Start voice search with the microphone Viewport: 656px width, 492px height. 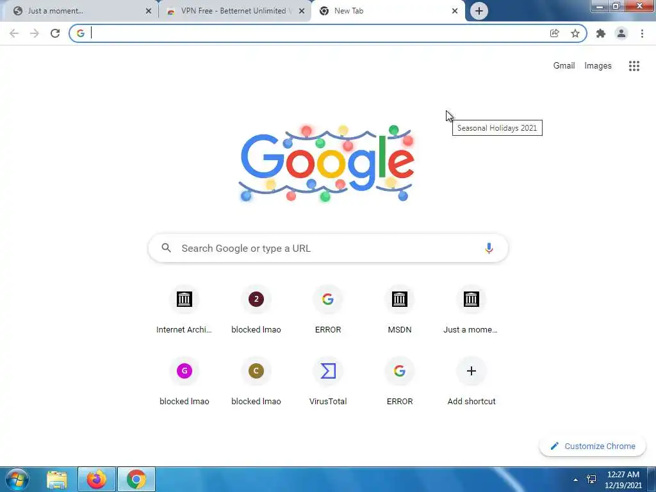point(488,248)
